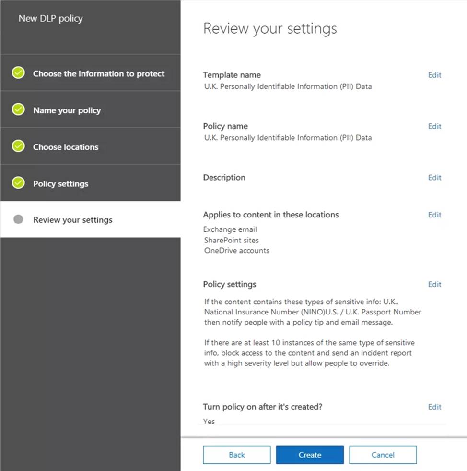
Task: Click the gray circle beside Review your settings
Action: [18, 220]
